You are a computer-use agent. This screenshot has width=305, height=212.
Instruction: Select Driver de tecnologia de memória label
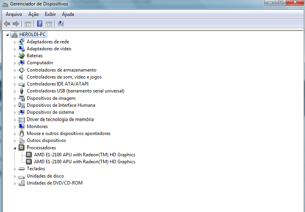point(60,120)
